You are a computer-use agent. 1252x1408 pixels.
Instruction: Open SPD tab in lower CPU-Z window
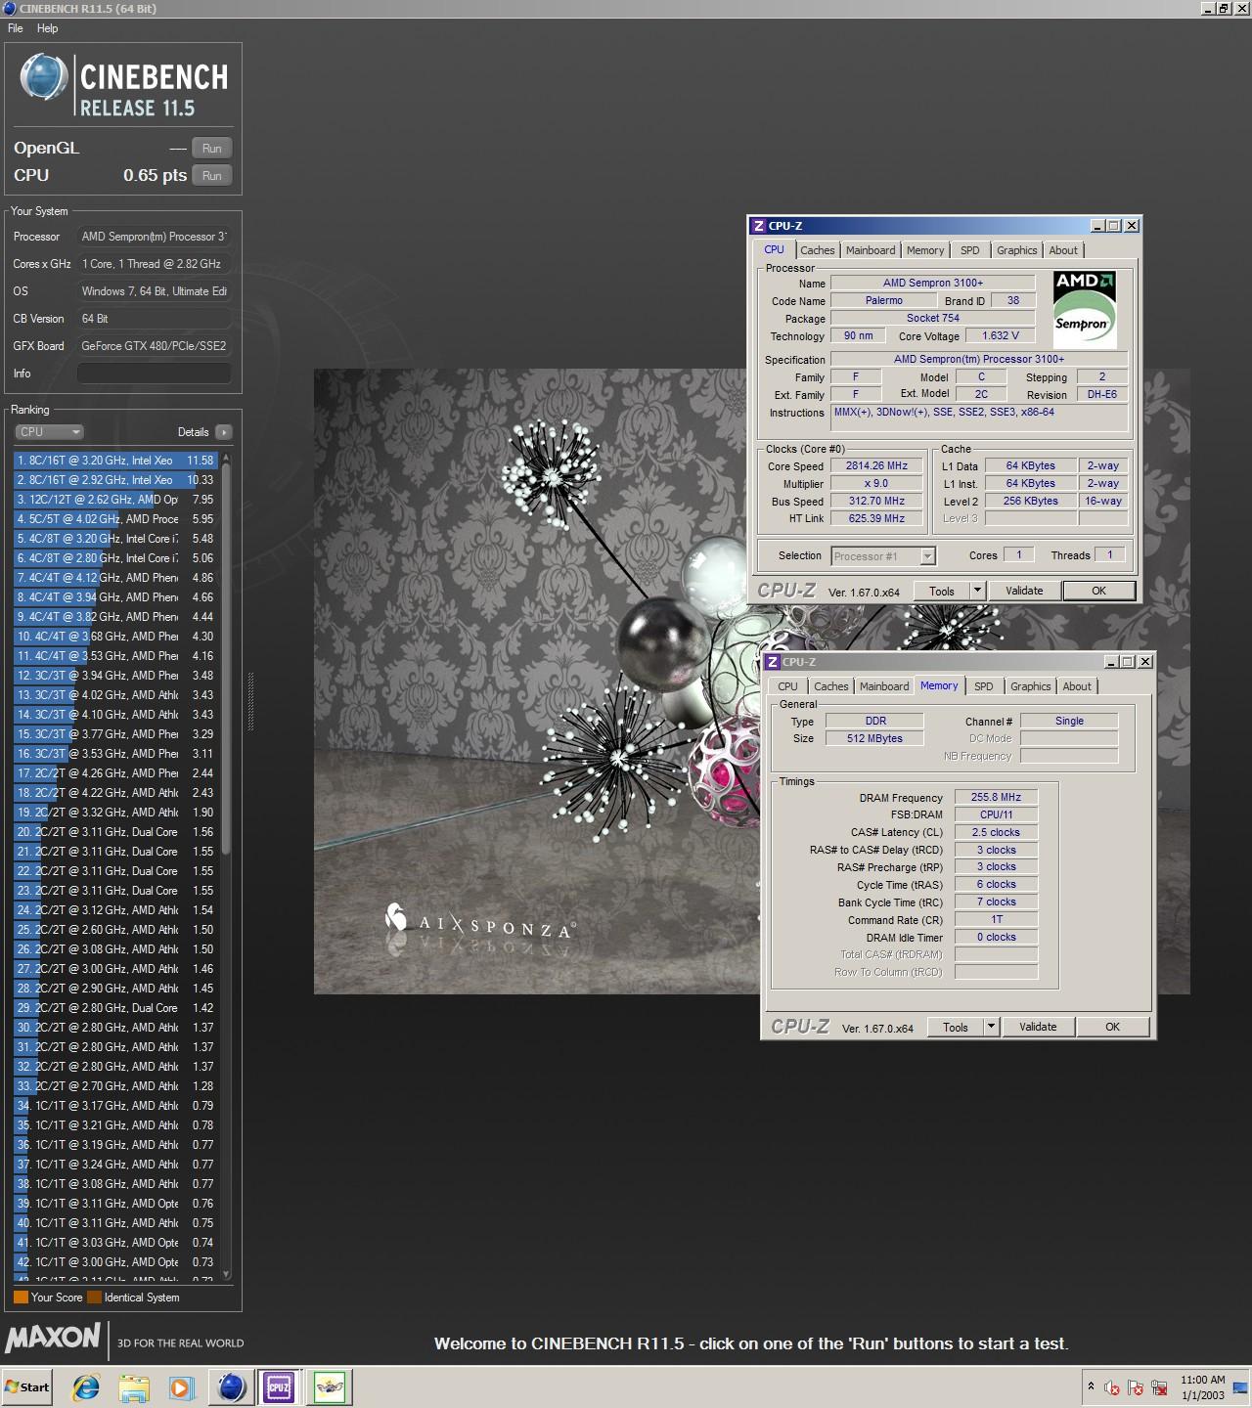[x=984, y=686]
